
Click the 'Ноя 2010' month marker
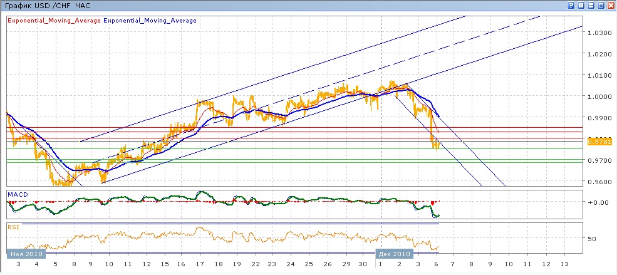(x=26, y=254)
